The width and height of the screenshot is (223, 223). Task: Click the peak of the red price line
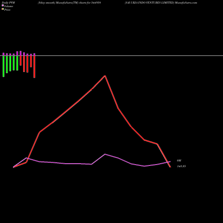point(105,76)
